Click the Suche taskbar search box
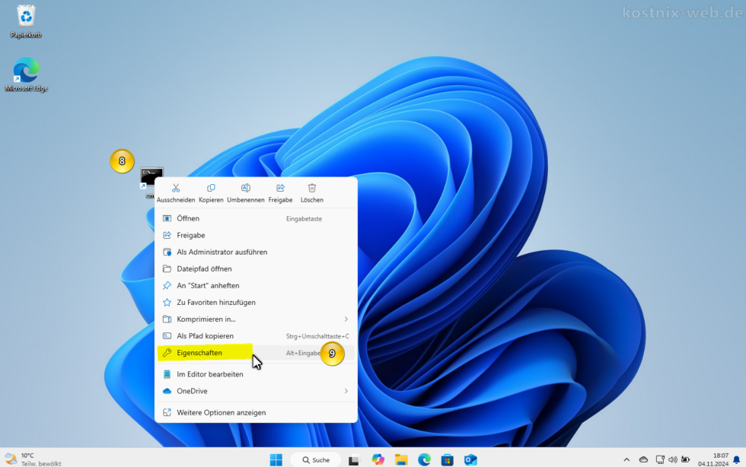Viewport: 746px width, 467px height. pos(316,460)
